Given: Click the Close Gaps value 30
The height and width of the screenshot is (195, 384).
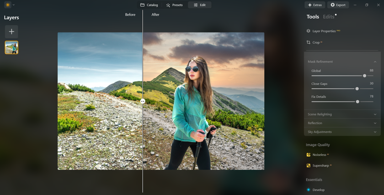Looking at the screenshot, I should (x=372, y=83).
